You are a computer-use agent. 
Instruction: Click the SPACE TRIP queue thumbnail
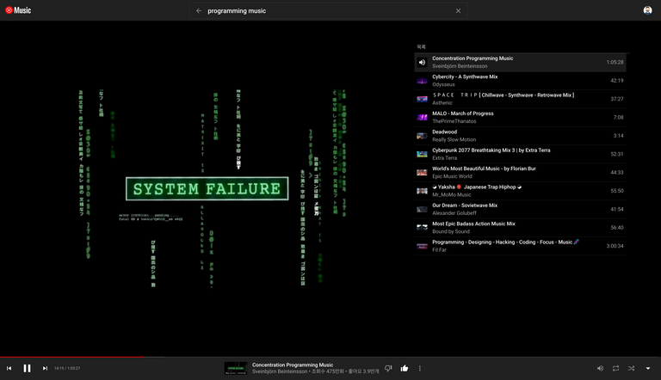pos(422,99)
